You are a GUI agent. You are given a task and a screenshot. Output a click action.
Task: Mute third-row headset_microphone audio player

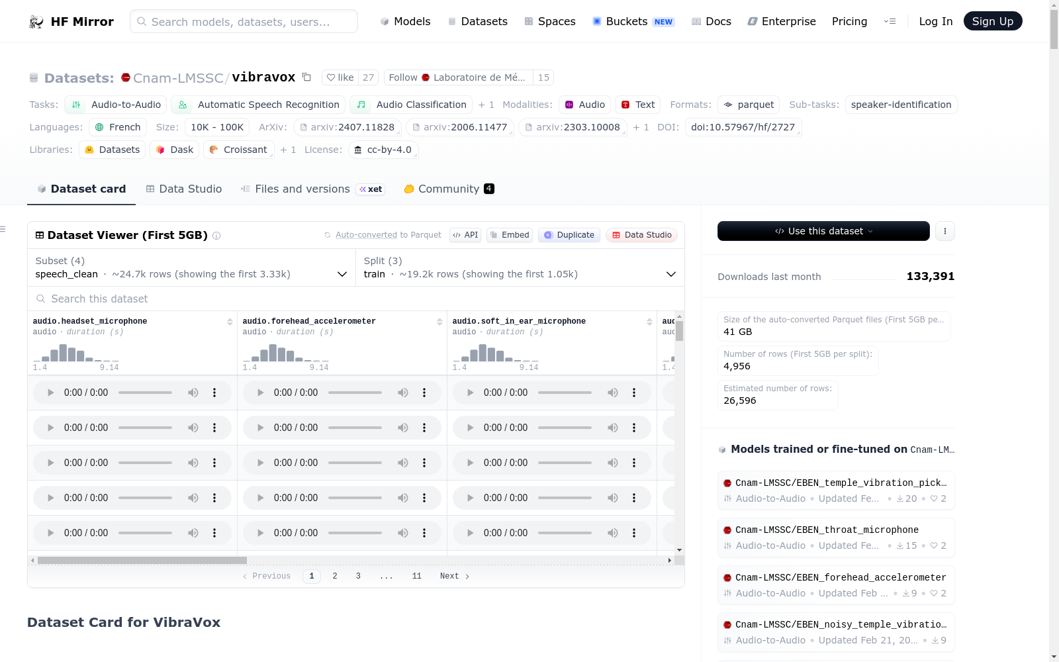click(193, 463)
